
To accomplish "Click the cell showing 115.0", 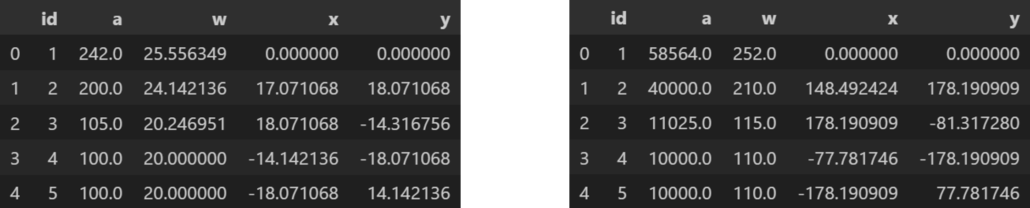I will 754,123.
